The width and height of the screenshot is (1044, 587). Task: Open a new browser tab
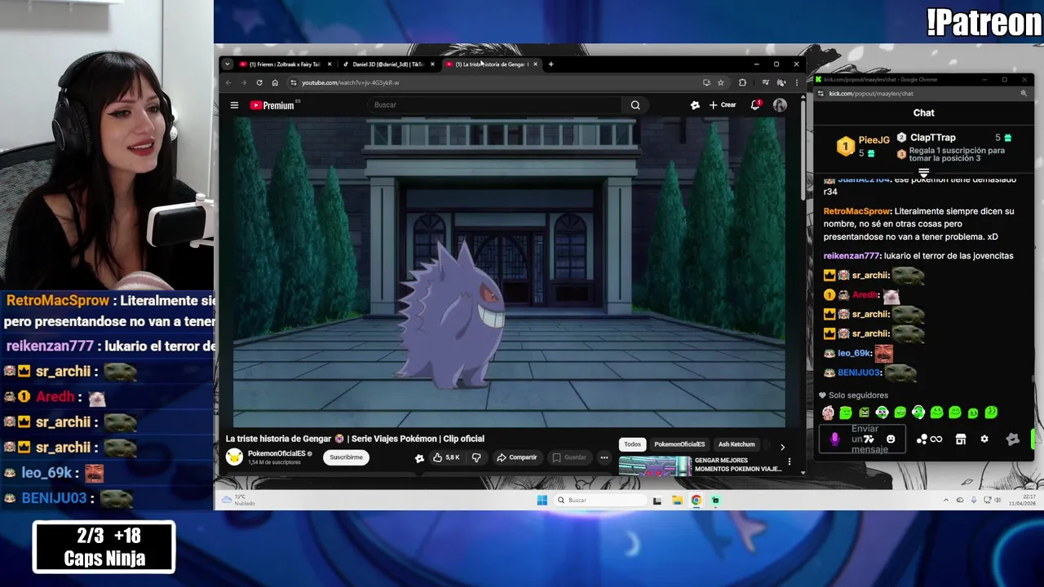coord(551,64)
